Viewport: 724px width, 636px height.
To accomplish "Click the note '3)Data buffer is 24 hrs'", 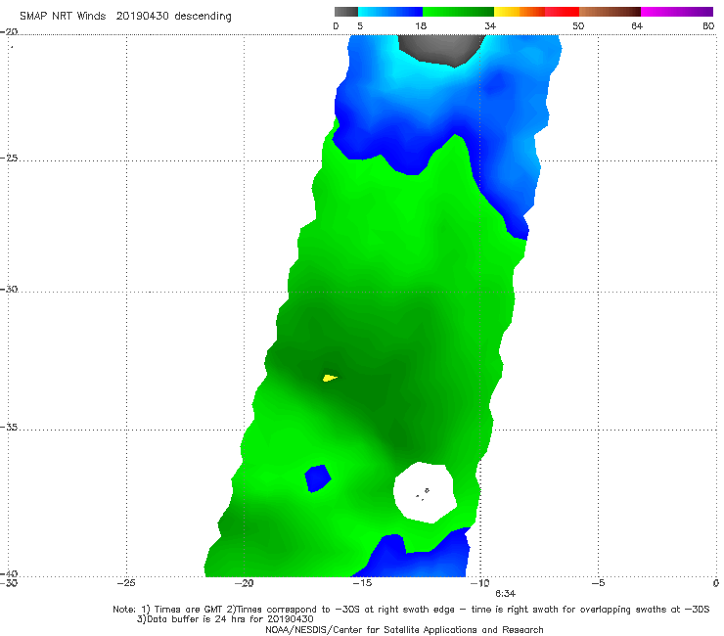I will 225,619.
